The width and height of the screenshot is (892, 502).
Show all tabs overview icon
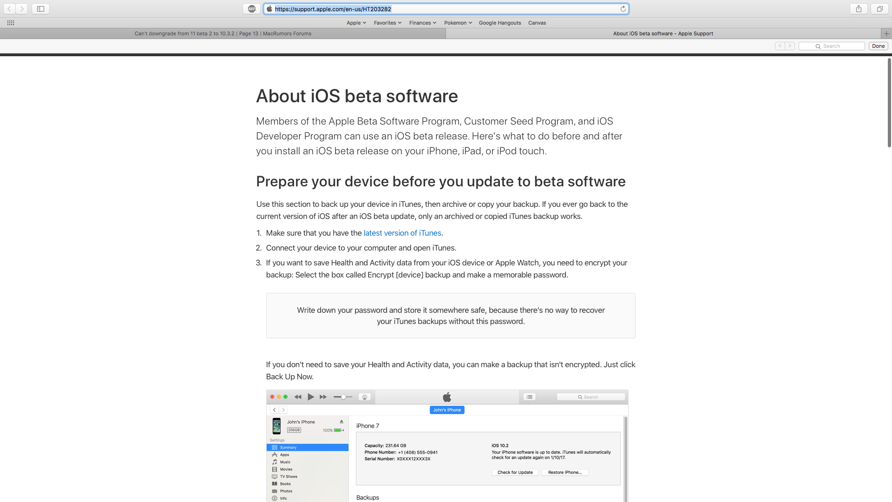pyautogui.click(x=879, y=9)
